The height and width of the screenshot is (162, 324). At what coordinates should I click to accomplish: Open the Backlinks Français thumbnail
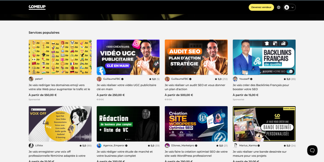(x=264, y=57)
